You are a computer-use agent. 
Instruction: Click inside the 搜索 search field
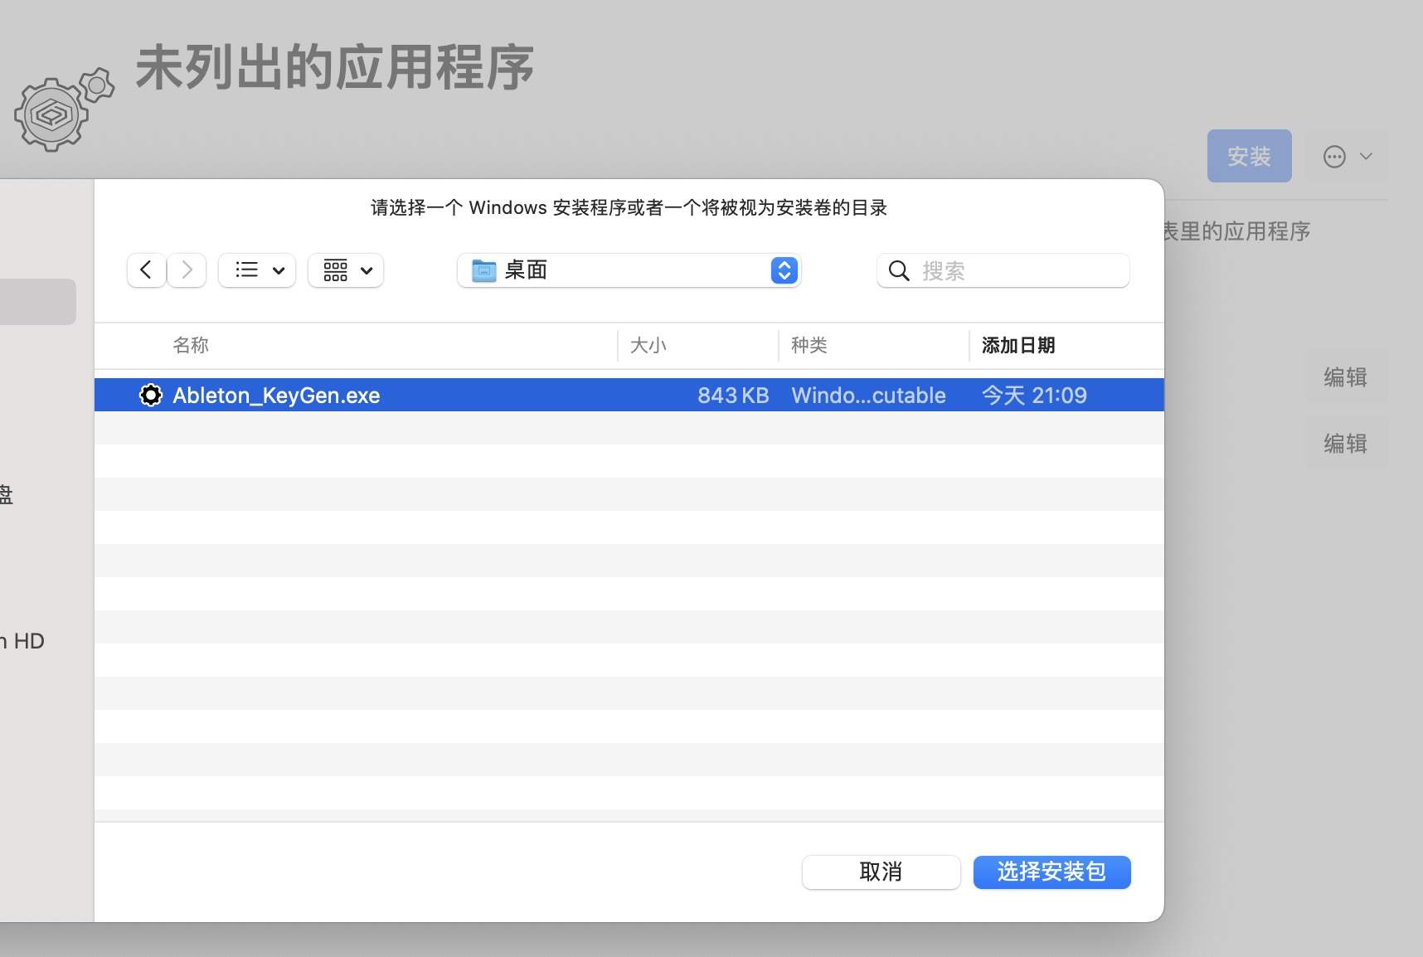[x=1003, y=270]
